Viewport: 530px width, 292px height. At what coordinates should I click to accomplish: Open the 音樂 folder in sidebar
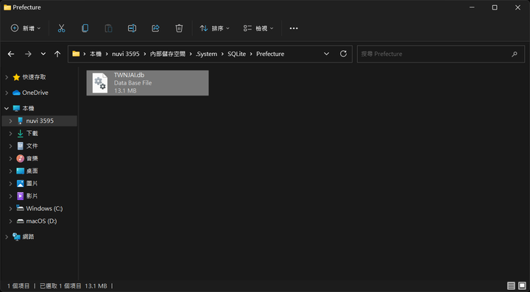point(32,158)
